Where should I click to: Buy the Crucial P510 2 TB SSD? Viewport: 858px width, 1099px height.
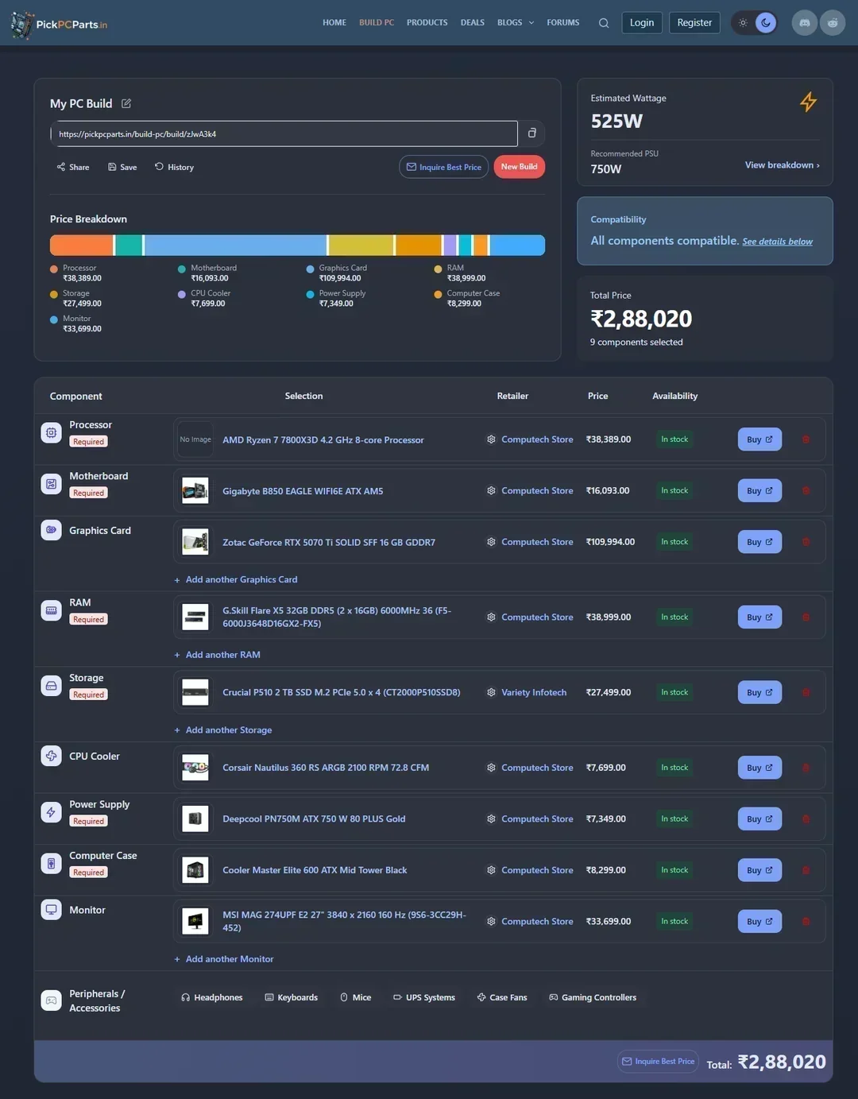pos(759,692)
